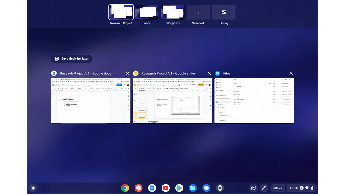345x194 pixels.
Task: Switch to the Work desk
Action: coord(147,12)
